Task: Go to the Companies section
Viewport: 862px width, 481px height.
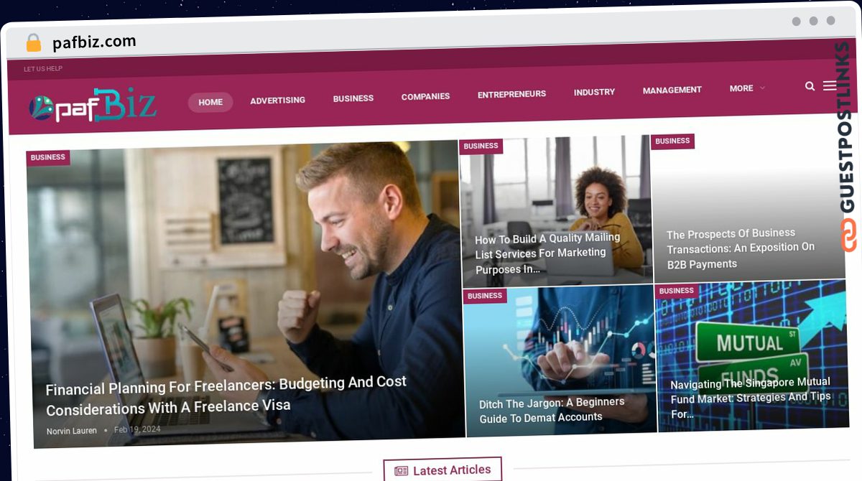Action: 425,96
